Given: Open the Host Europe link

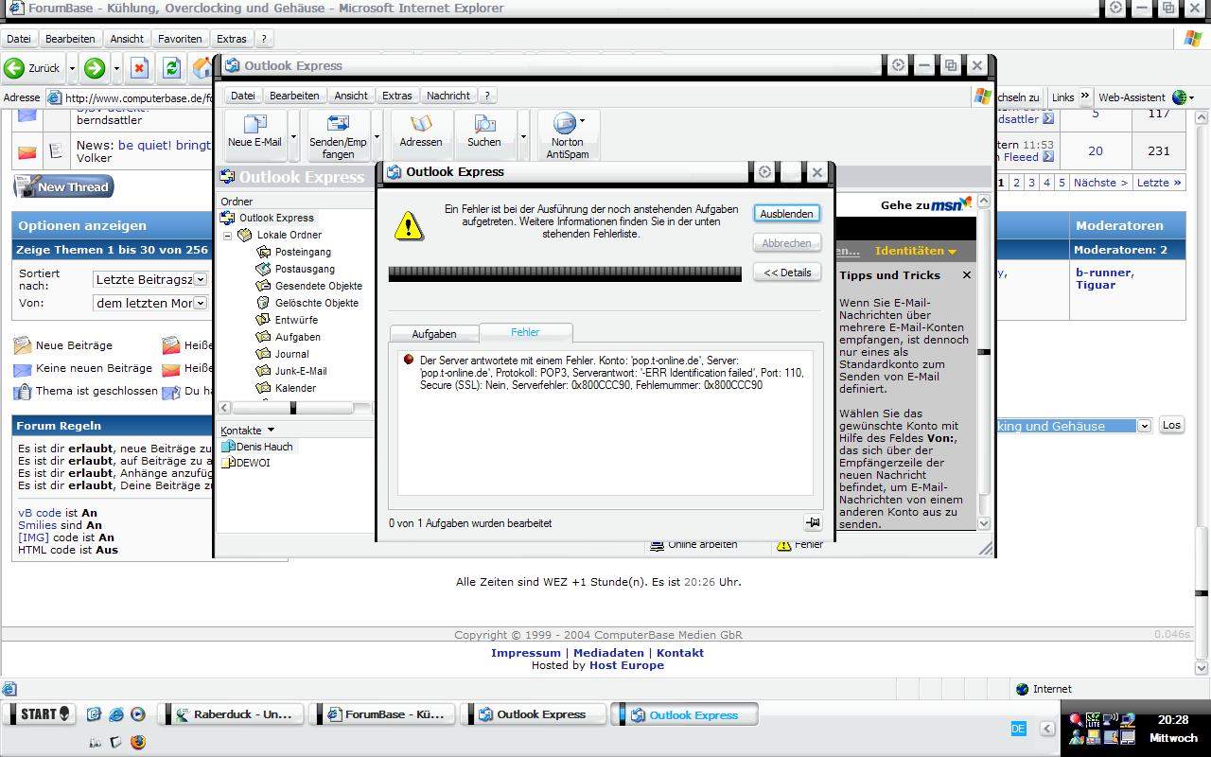Looking at the screenshot, I should (626, 665).
